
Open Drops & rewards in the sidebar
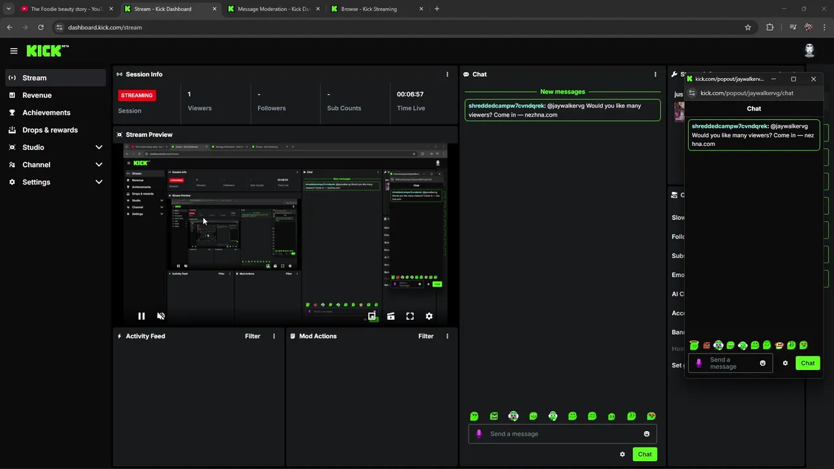(55, 130)
